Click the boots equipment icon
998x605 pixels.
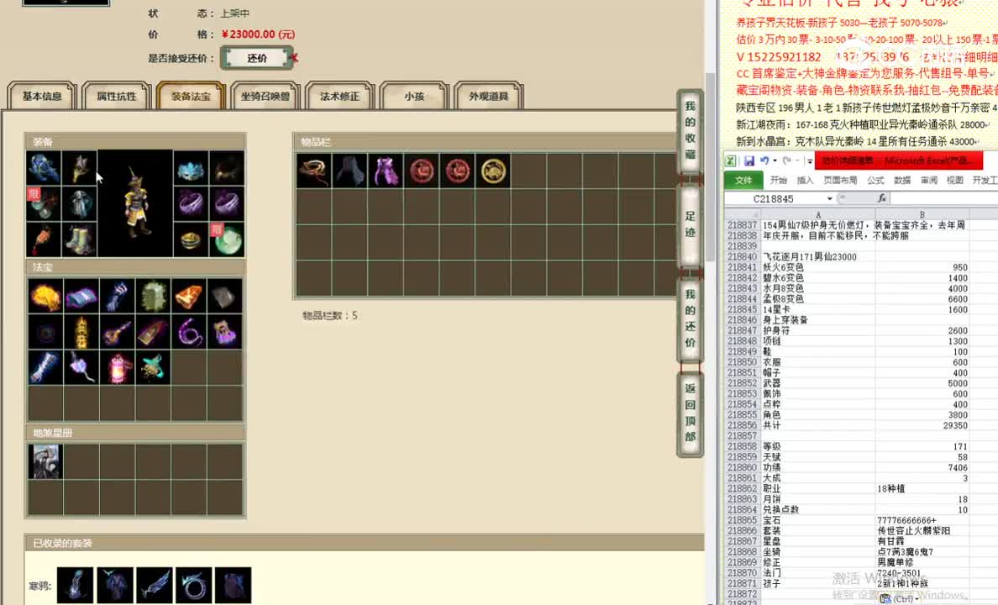pos(80,239)
